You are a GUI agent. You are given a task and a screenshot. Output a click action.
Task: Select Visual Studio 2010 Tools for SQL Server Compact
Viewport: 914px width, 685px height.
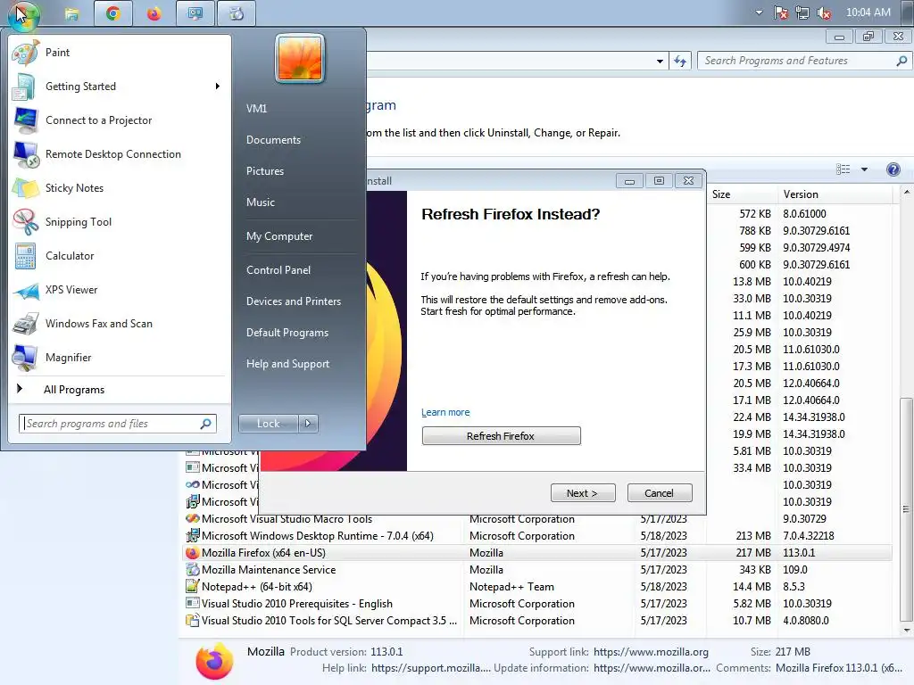537,621
